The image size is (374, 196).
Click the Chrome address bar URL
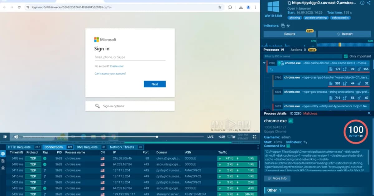pos(72,7)
